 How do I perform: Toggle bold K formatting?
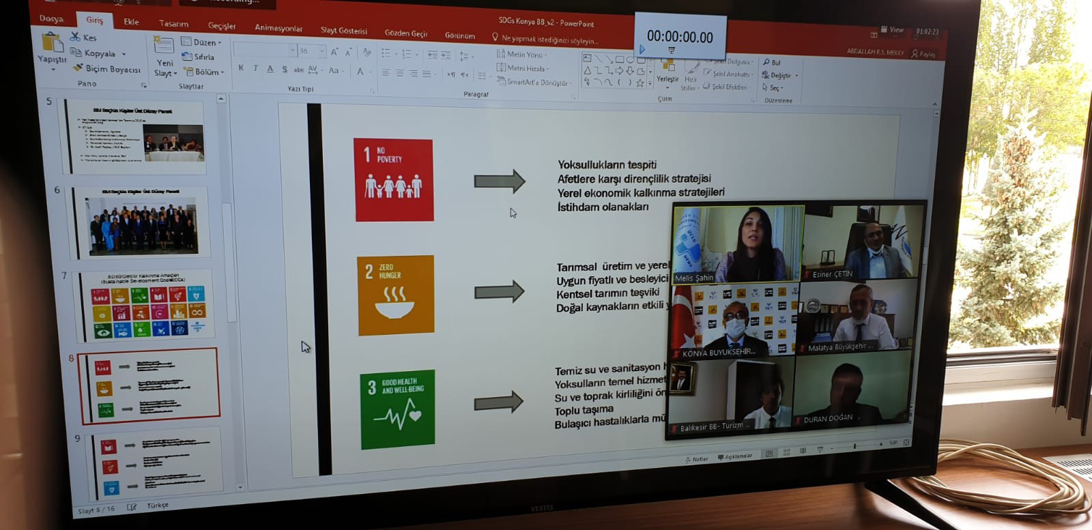pos(241,68)
